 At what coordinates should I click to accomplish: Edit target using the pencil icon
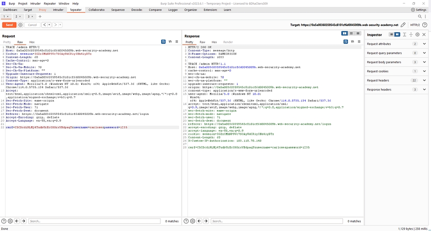coord(403,25)
